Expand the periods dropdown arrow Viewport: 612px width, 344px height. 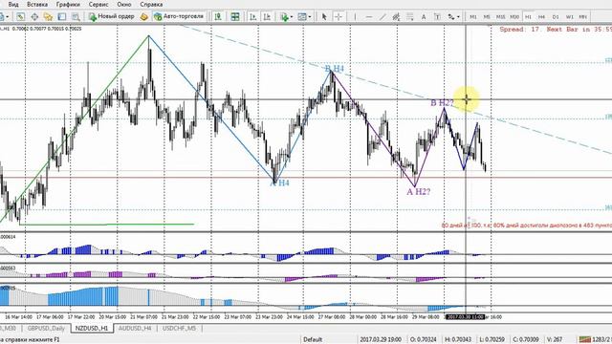pos(310,17)
